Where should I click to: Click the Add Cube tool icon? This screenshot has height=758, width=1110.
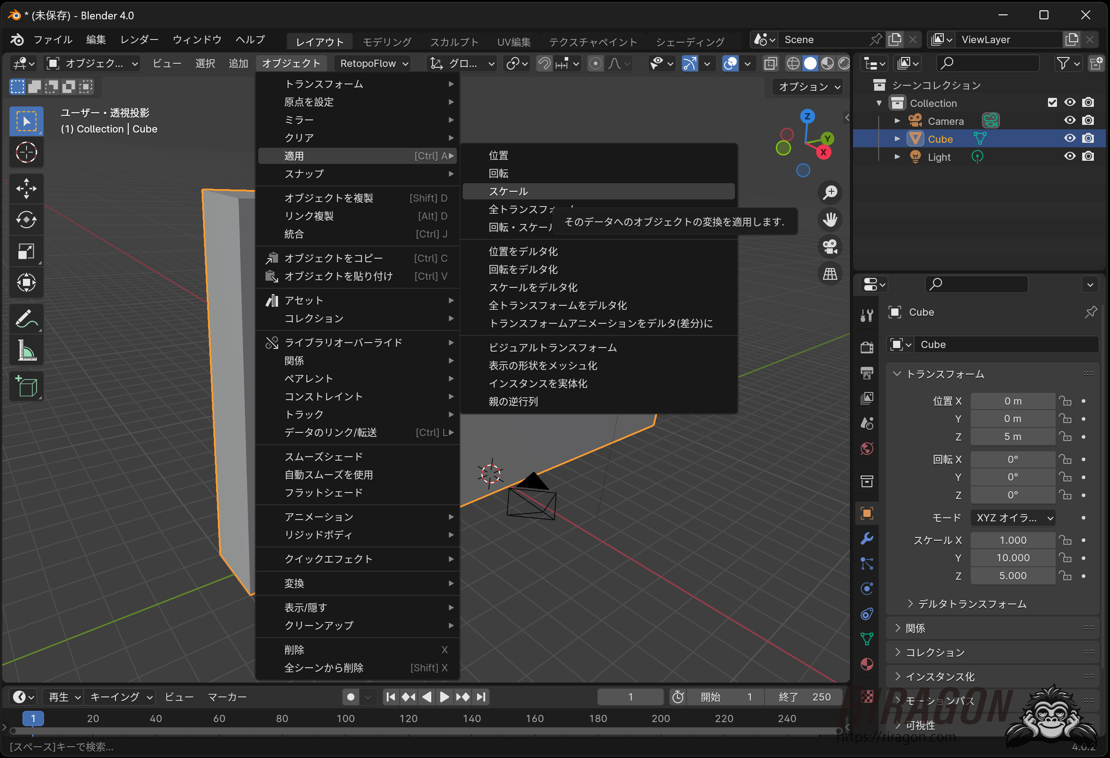[x=26, y=387]
